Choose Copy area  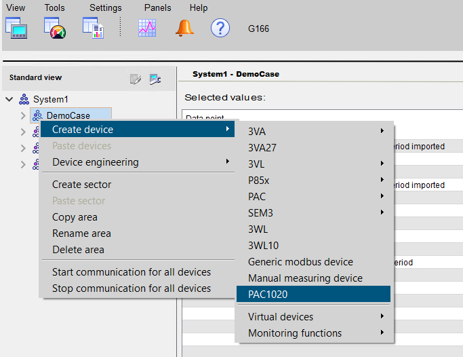138,217
